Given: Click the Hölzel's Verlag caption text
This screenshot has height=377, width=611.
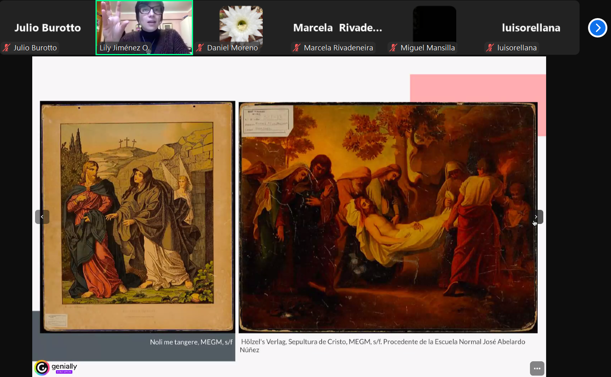Looking at the screenshot, I should click(383, 342).
